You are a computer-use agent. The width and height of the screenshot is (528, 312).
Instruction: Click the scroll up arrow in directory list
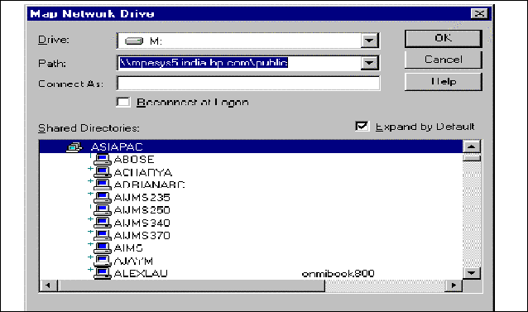pos(472,146)
